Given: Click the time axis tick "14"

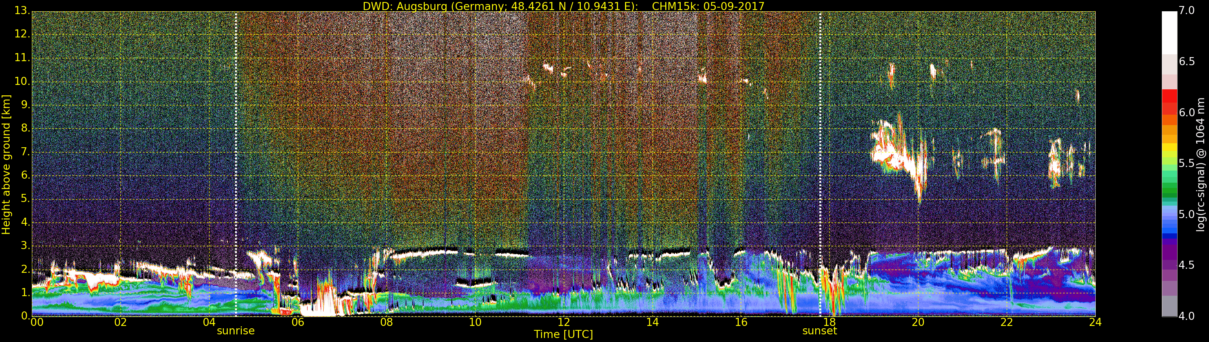Looking at the screenshot, I should (x=652, y=322).
